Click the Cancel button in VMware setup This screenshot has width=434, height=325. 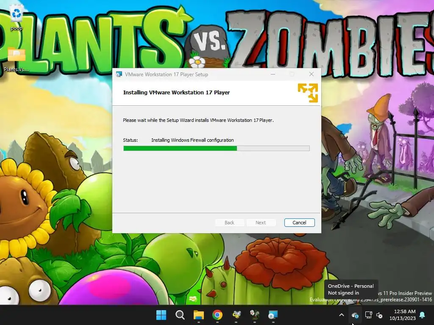(x=299, y=223)
